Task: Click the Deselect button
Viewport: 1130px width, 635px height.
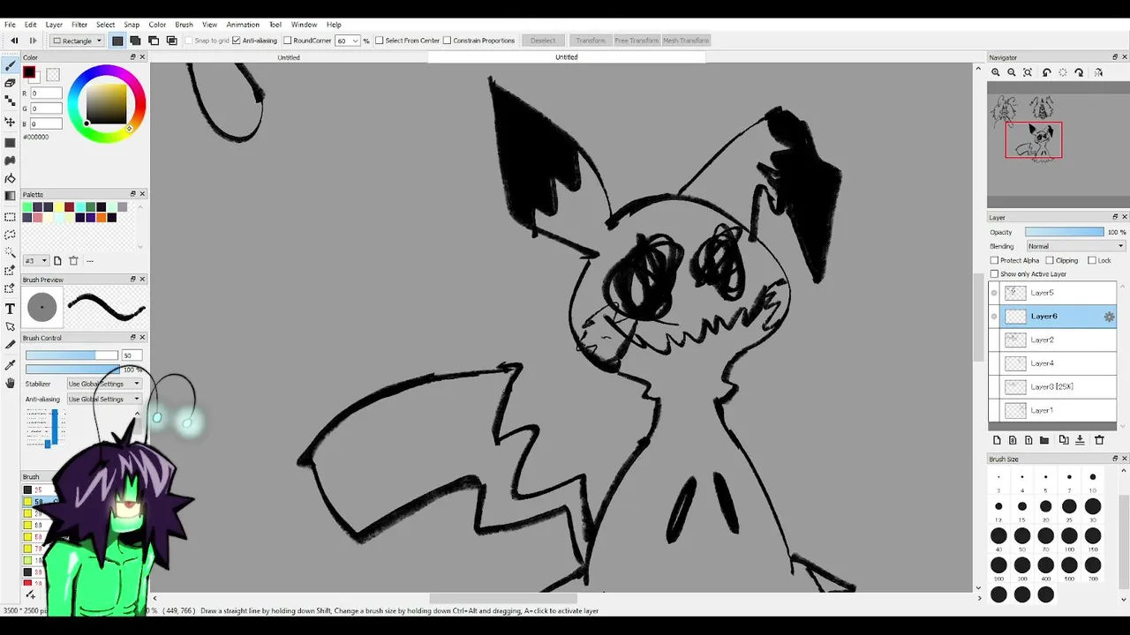Action: click(543, 41)
